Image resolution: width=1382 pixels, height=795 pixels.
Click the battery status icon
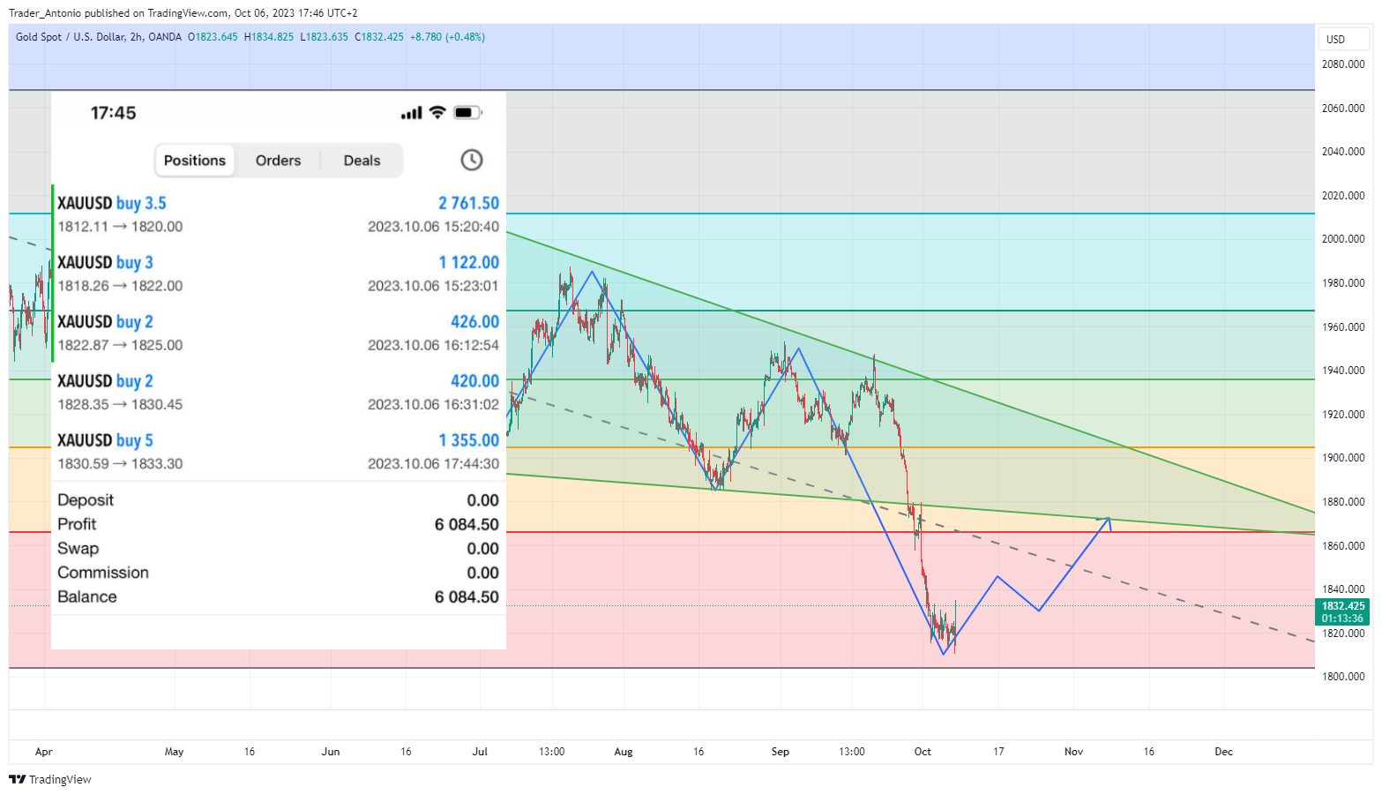tap(467, 113)
